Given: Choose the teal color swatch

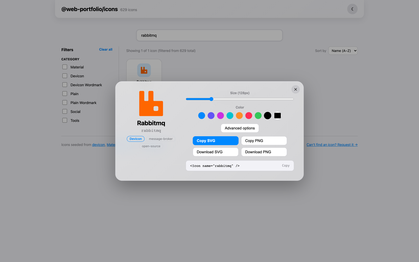Looking at the screenshot, I should click(230, 116).
